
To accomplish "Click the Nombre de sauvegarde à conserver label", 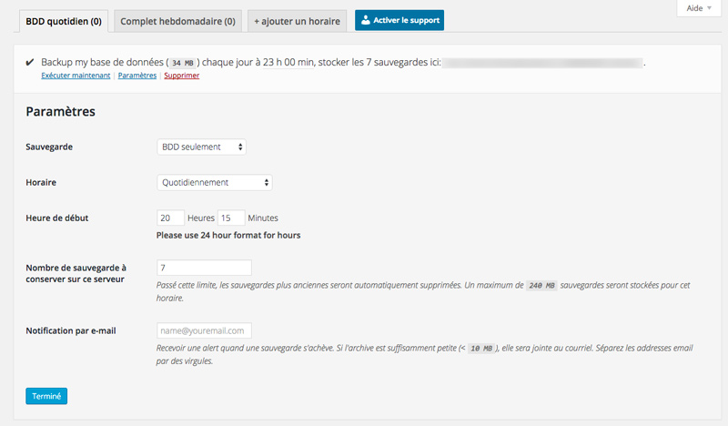I will pyautogui.click(x=76, y=273).
